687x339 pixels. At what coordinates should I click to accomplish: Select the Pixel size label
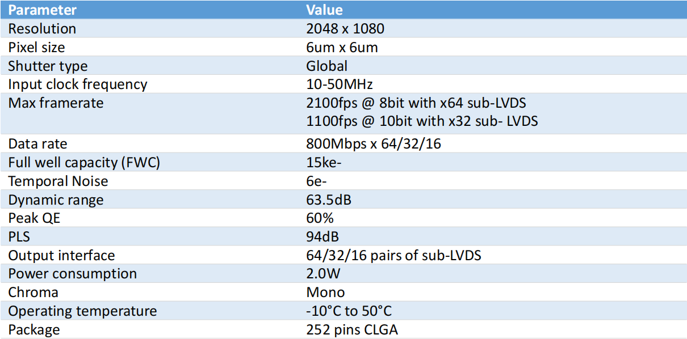tap(36, 47)
